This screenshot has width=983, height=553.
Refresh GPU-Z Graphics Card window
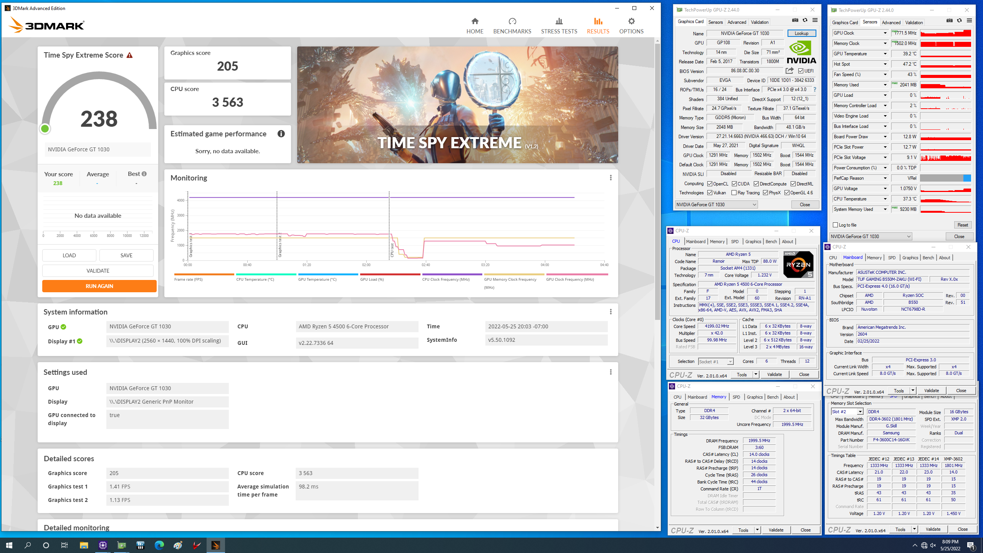click(805, 20)
